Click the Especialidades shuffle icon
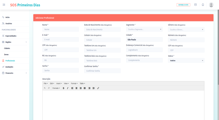Screen dimensions: 219x120 pyautogui.click(x=3, y=36)
